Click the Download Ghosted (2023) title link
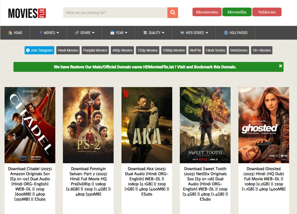297x214 pixels. (x=264, y=179)
